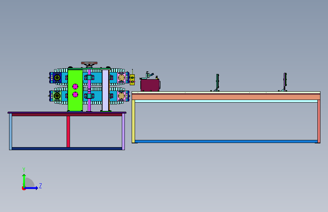
Task: Pick the upper-right tan disc on pink plate
Action: [x=121, y=78]
